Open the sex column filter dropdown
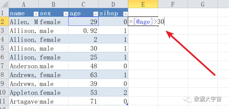The height and width of the screenshot is (109, 229). (x=66, y=14)
